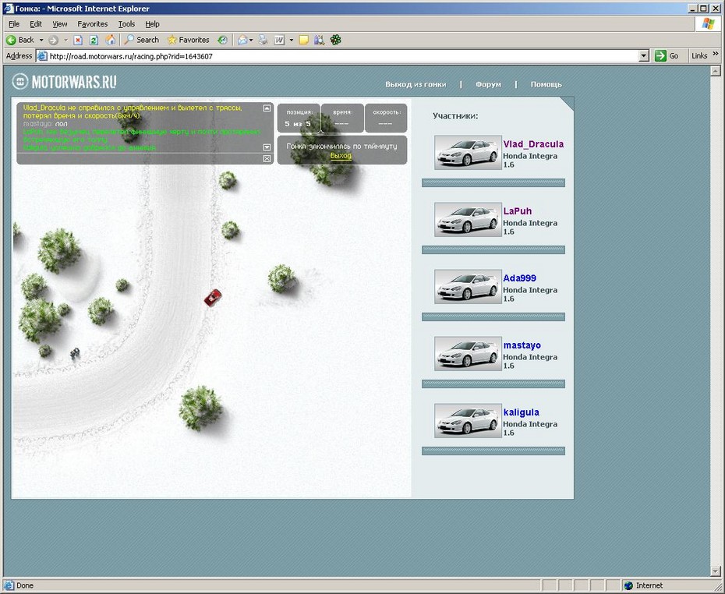Click Ada999's Honda Integra car thumbnail
The width and height of the screenshot is (725, 594).
pos(468,287)
